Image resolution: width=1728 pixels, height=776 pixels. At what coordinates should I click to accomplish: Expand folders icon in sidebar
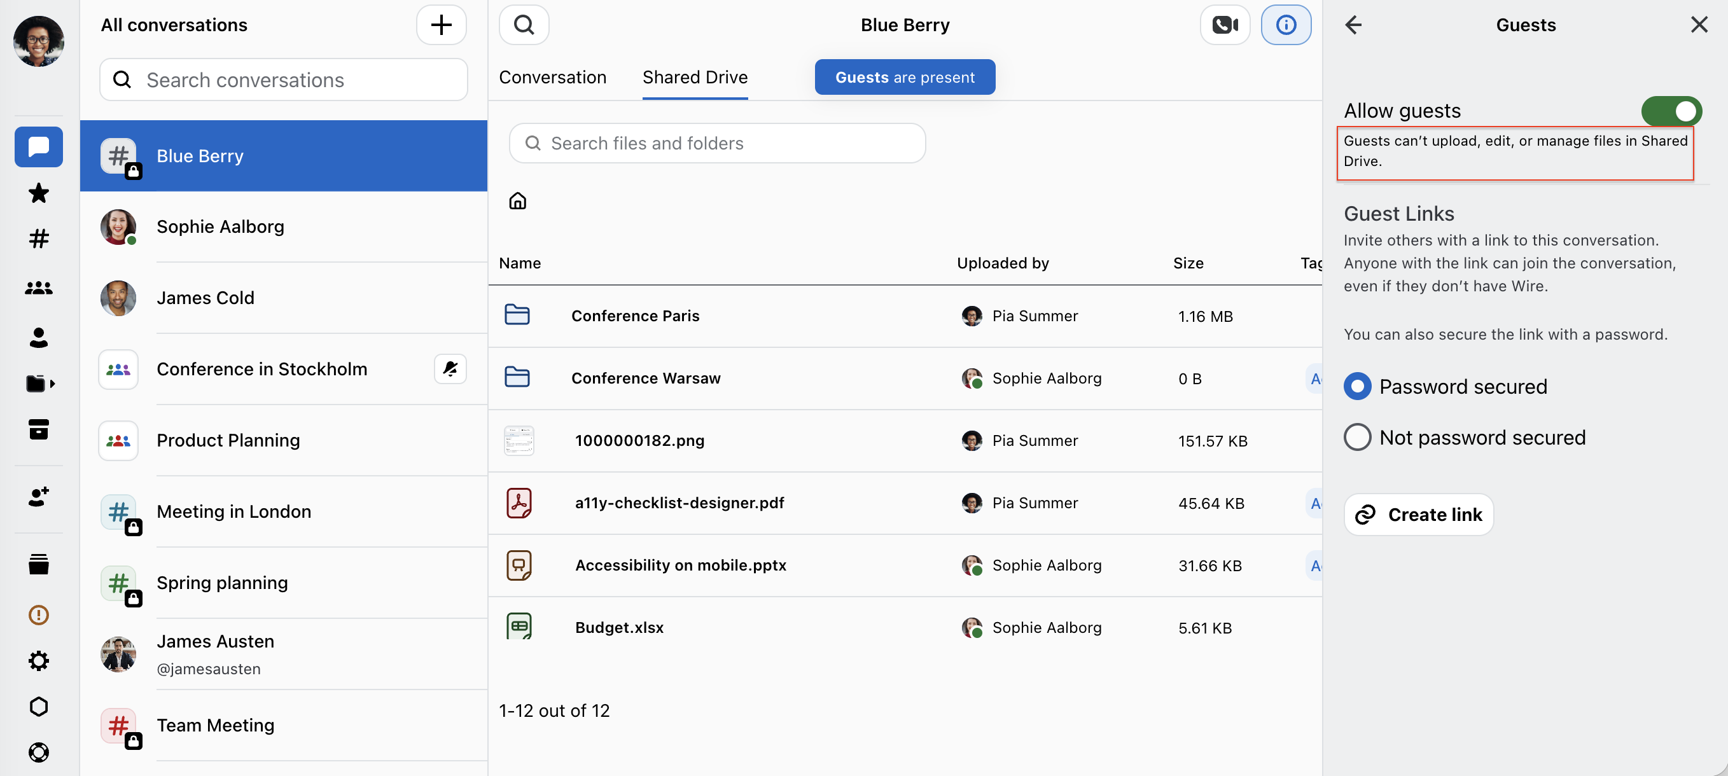39,383
